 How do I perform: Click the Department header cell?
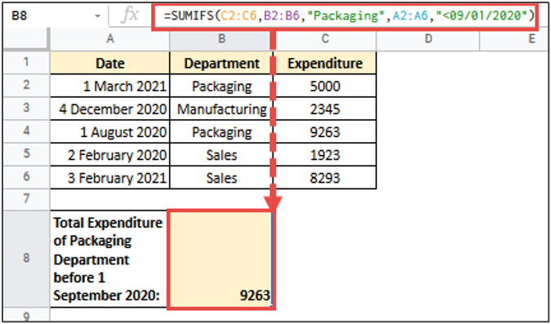(x=222, y=63)
